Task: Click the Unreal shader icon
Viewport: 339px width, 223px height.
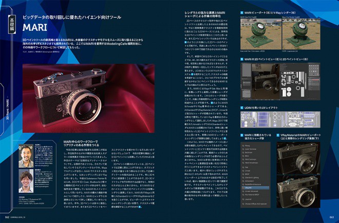Action: [243, 170]
